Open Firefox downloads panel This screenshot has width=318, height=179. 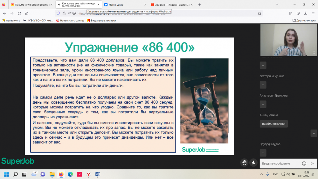[305, 13]
